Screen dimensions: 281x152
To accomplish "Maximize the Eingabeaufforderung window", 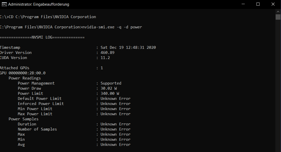I will pos(258,4).
